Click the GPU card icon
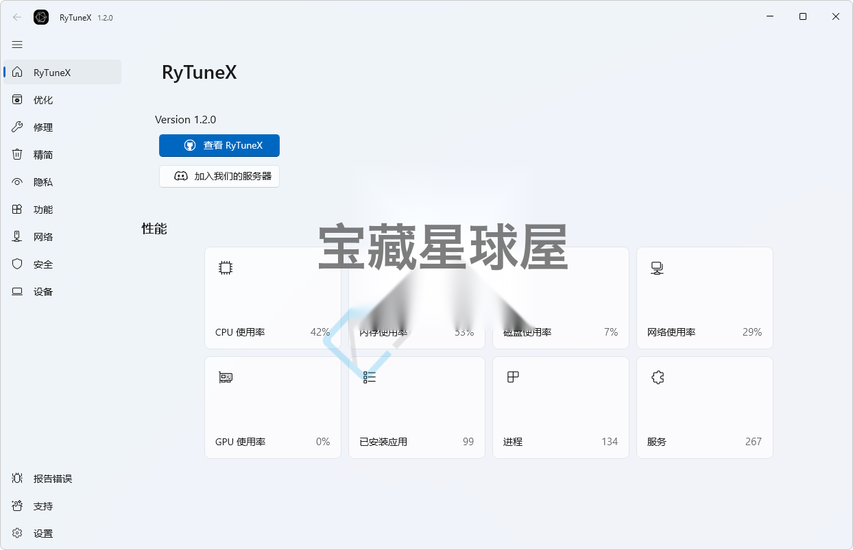The width and height of the screenshot is (853, 550). [x=225, y=377]
